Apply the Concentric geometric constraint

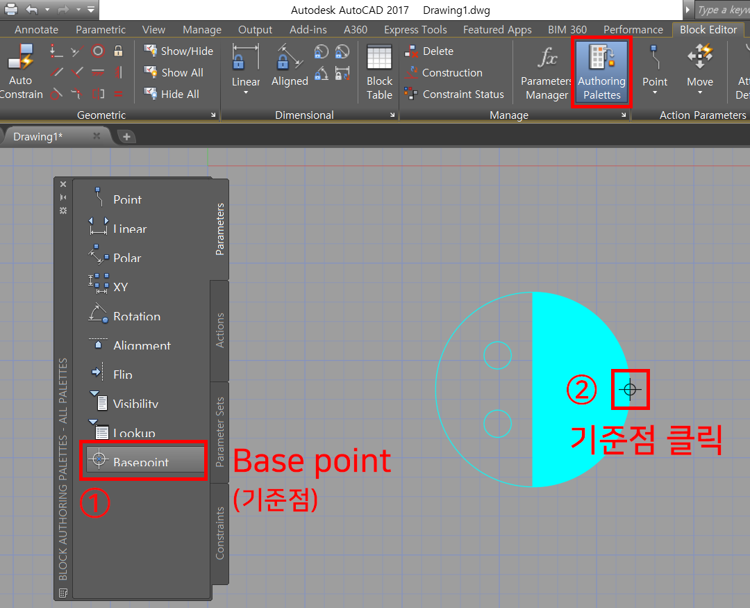click(x=98, y=51)
